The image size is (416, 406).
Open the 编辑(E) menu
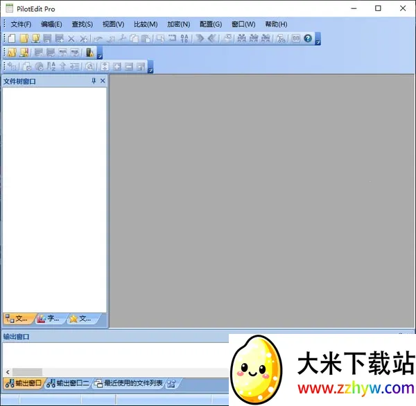[x=51, y=24]
